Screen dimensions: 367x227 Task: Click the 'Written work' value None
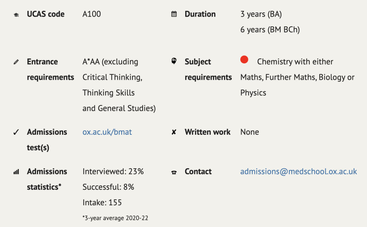(250, 132)
